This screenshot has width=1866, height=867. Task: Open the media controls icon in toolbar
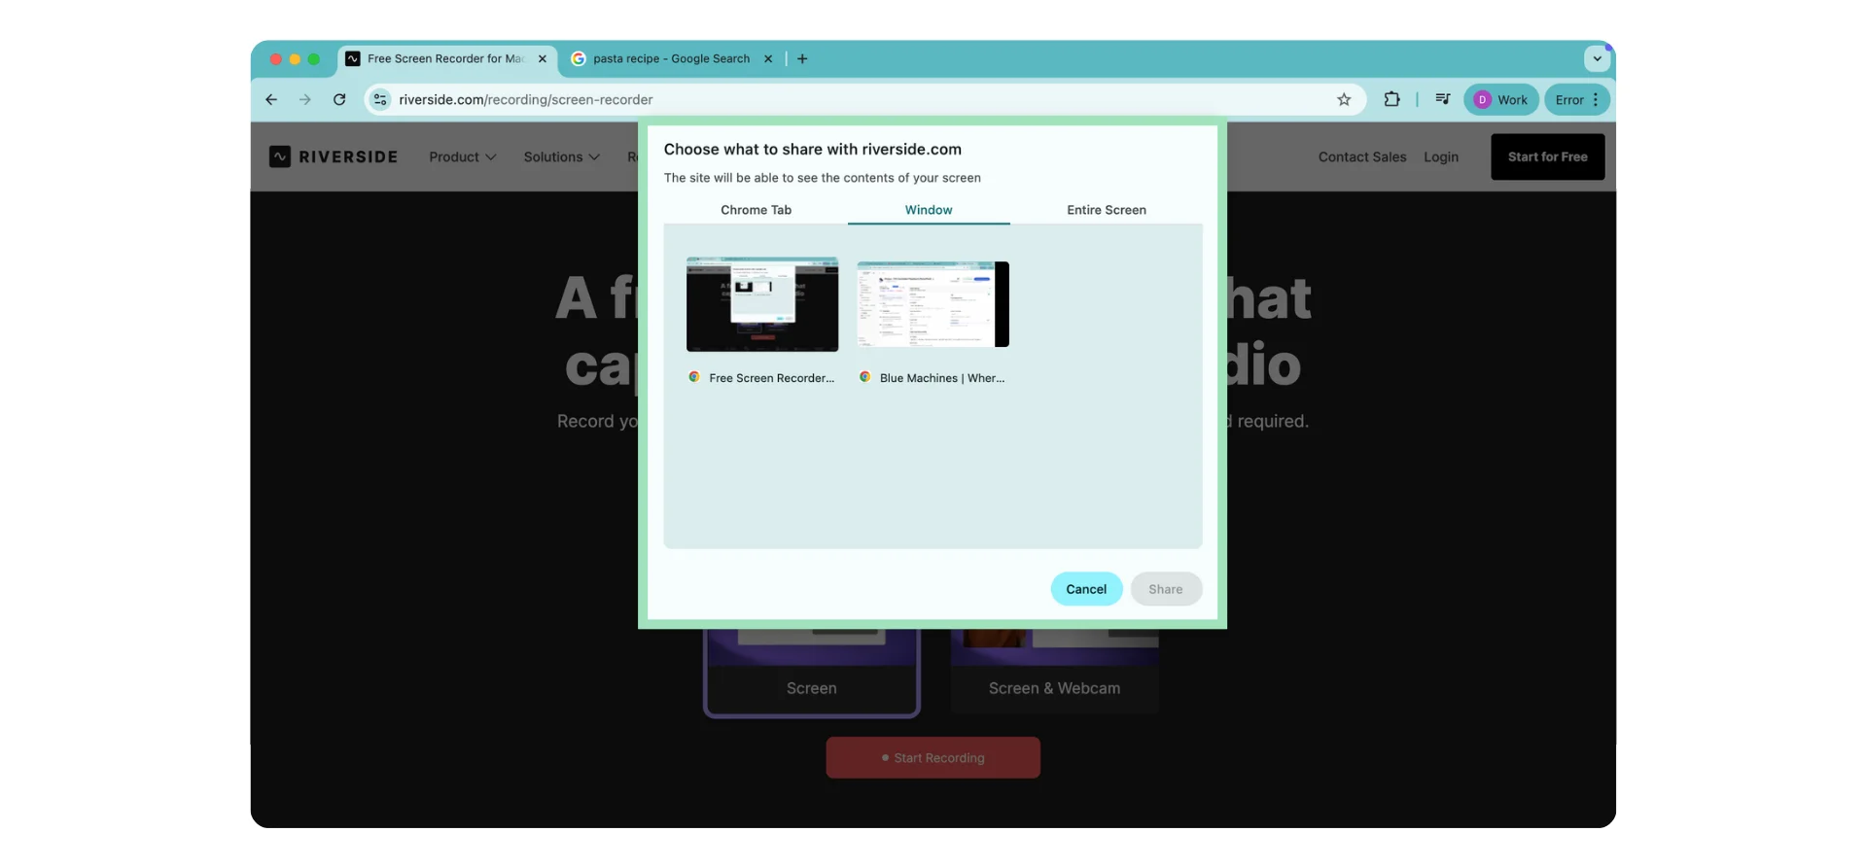pos(1442,99)
